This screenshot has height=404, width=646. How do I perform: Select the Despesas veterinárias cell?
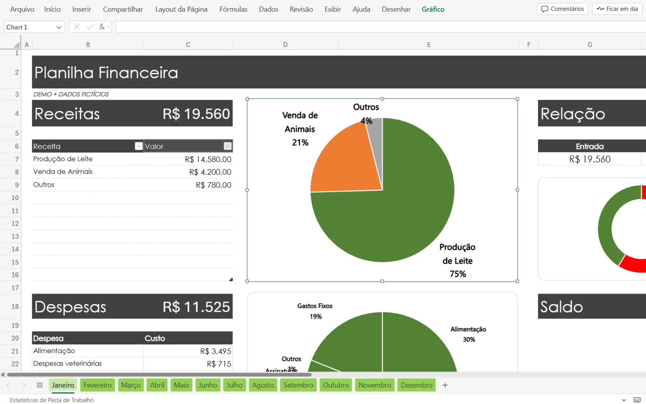pos(88,364)
